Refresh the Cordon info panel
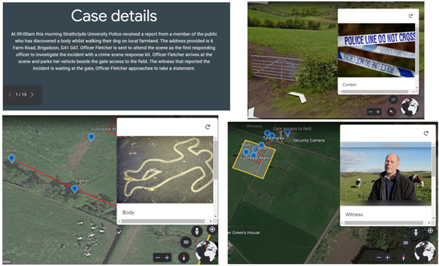 pos(411,16)
